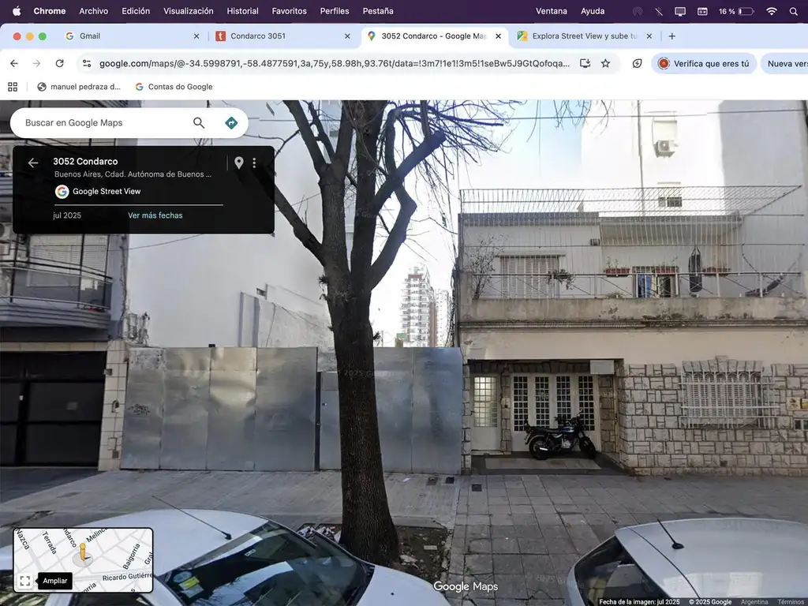Reload the page in Chrome

click(x=59, y=63)
